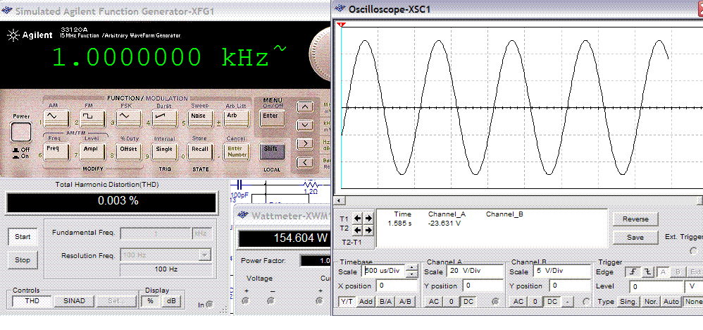
Task: Click Channel B Scale field
Action: pos(561,271)
